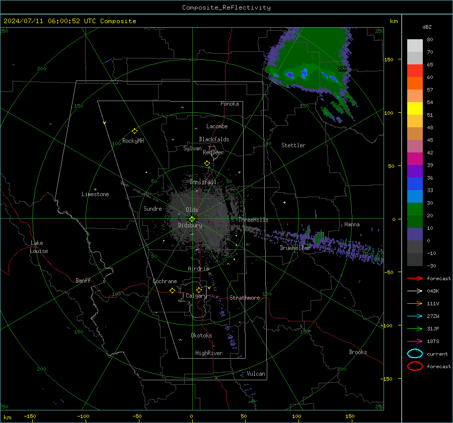Click the Strathmore town label

(245, 298)
